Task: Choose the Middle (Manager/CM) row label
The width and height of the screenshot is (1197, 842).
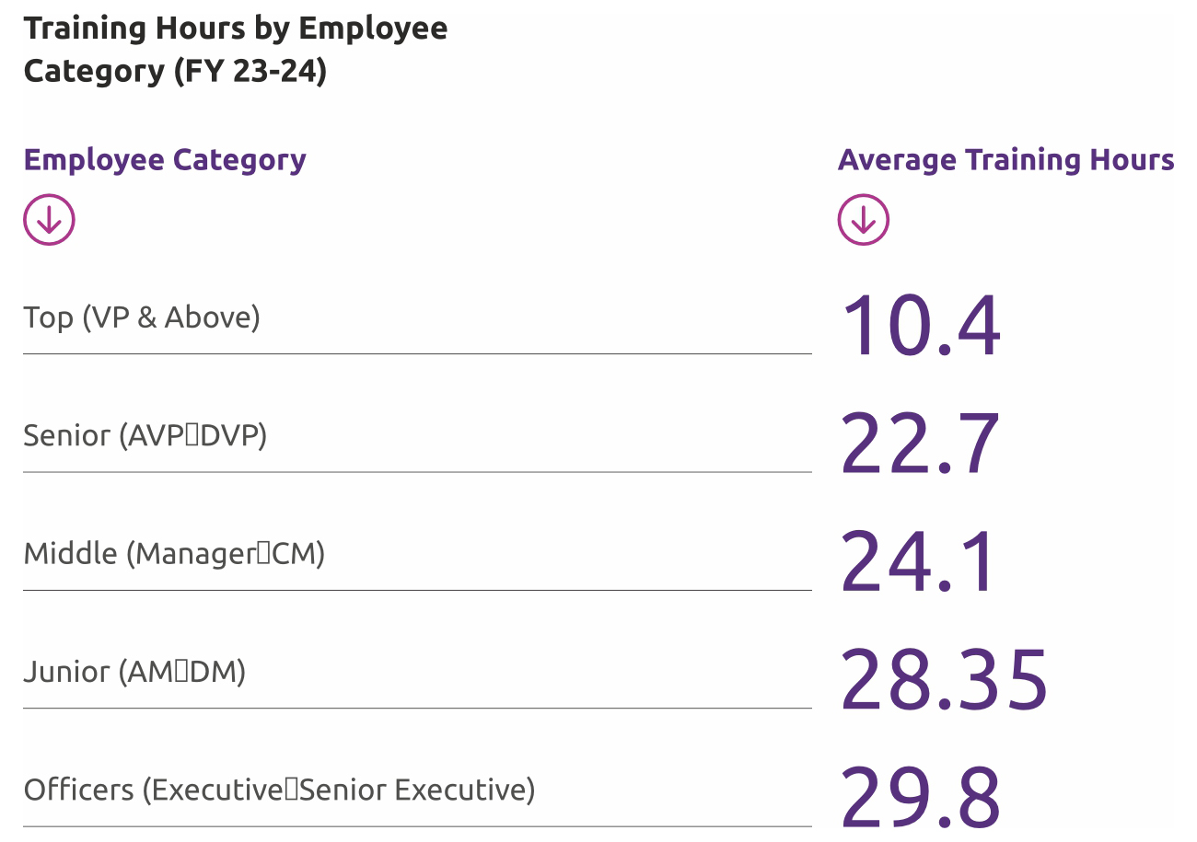Action: tap(174, 554)
